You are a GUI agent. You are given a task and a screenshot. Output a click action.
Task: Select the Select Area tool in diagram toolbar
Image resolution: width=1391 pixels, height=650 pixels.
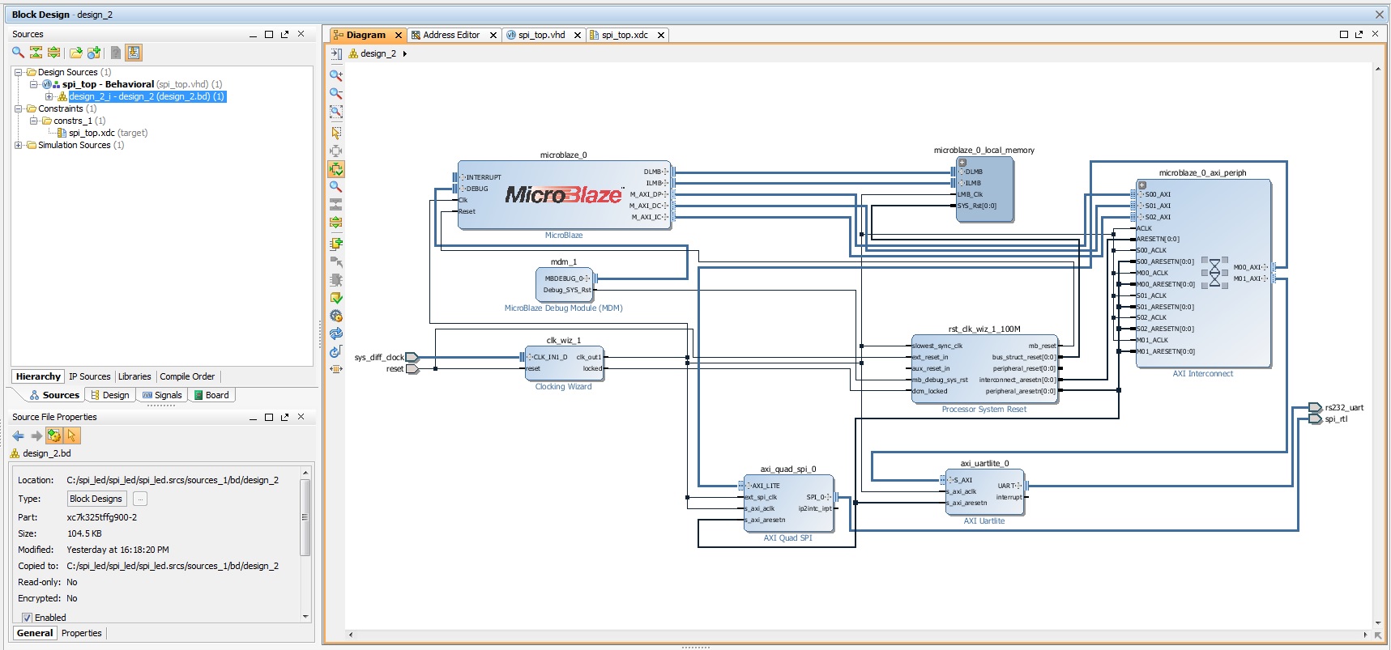click(336, 133)
